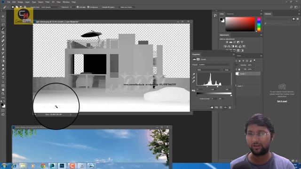Toggle layer visibility eye in Properties panel
The height and width of the screenshot is (169, 301).
225,108
